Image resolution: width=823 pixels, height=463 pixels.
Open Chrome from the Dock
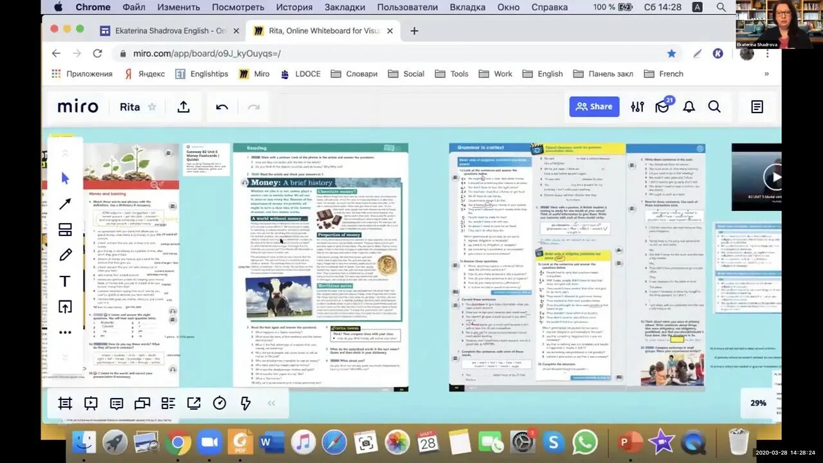(178, 442)
